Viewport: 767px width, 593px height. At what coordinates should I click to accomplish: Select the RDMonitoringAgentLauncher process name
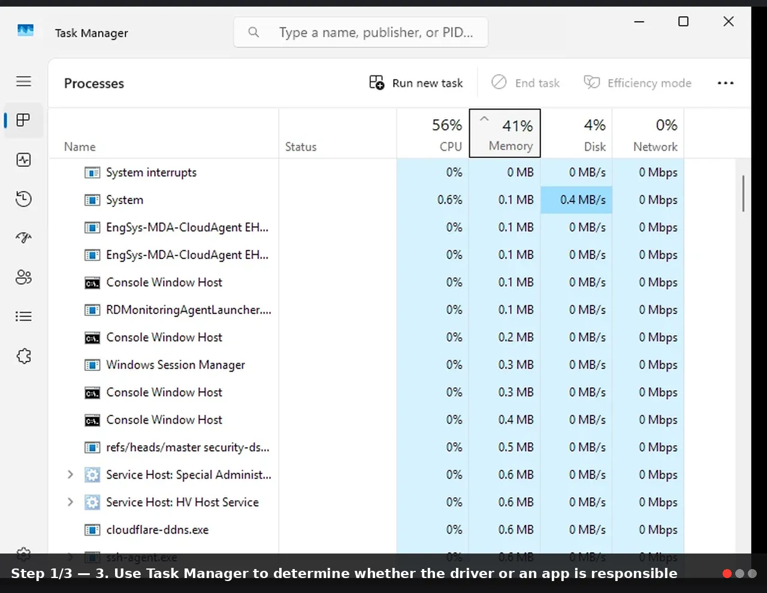pyautogui.click(x=189, y=310)
